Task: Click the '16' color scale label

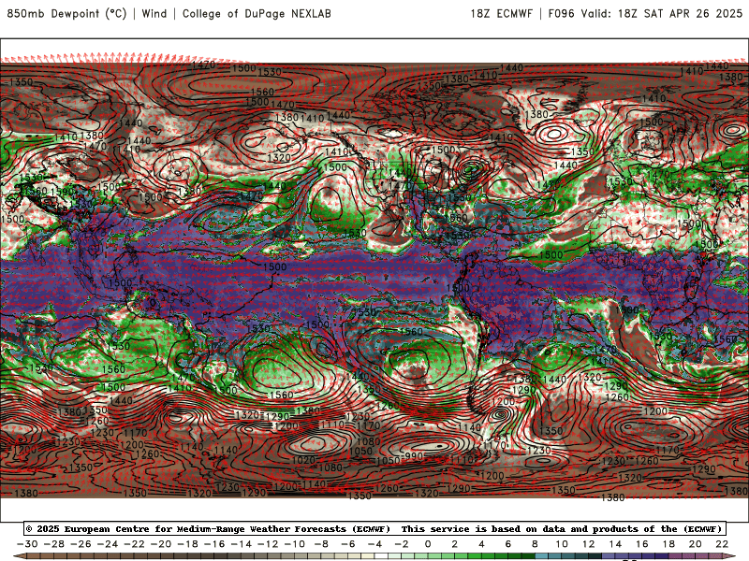Action: (642, 544)
